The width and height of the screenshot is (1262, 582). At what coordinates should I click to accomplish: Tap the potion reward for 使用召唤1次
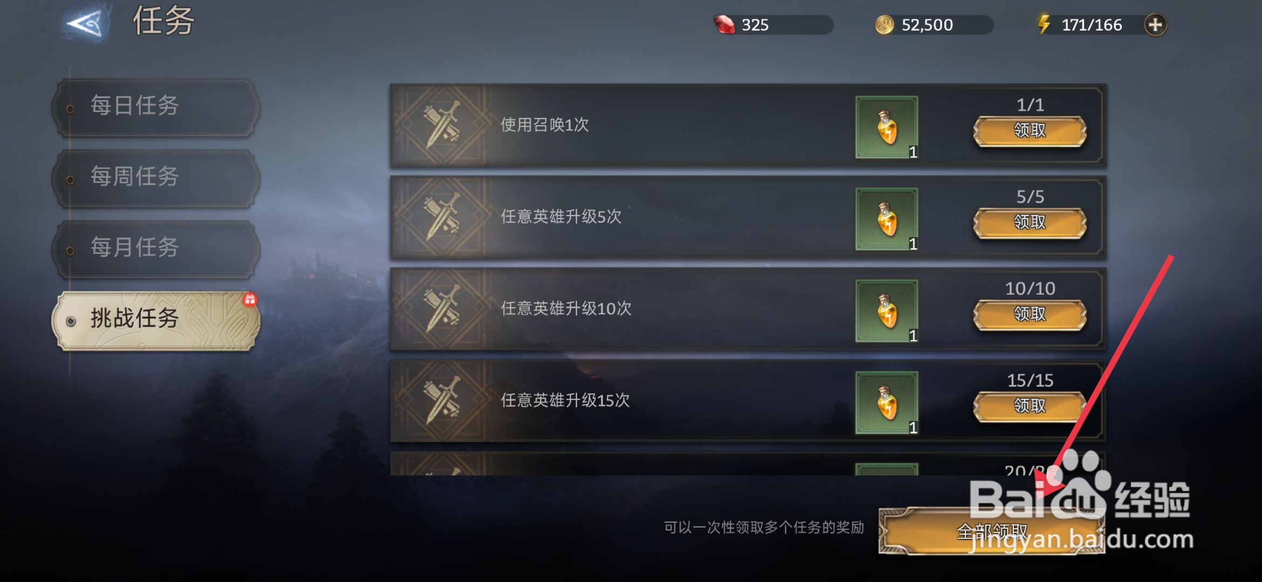tap(887, 127)
